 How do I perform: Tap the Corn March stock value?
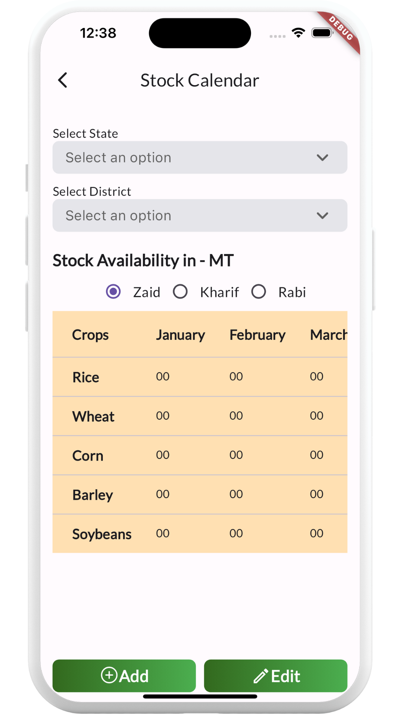pyautogui.click(x=317, y=455)
